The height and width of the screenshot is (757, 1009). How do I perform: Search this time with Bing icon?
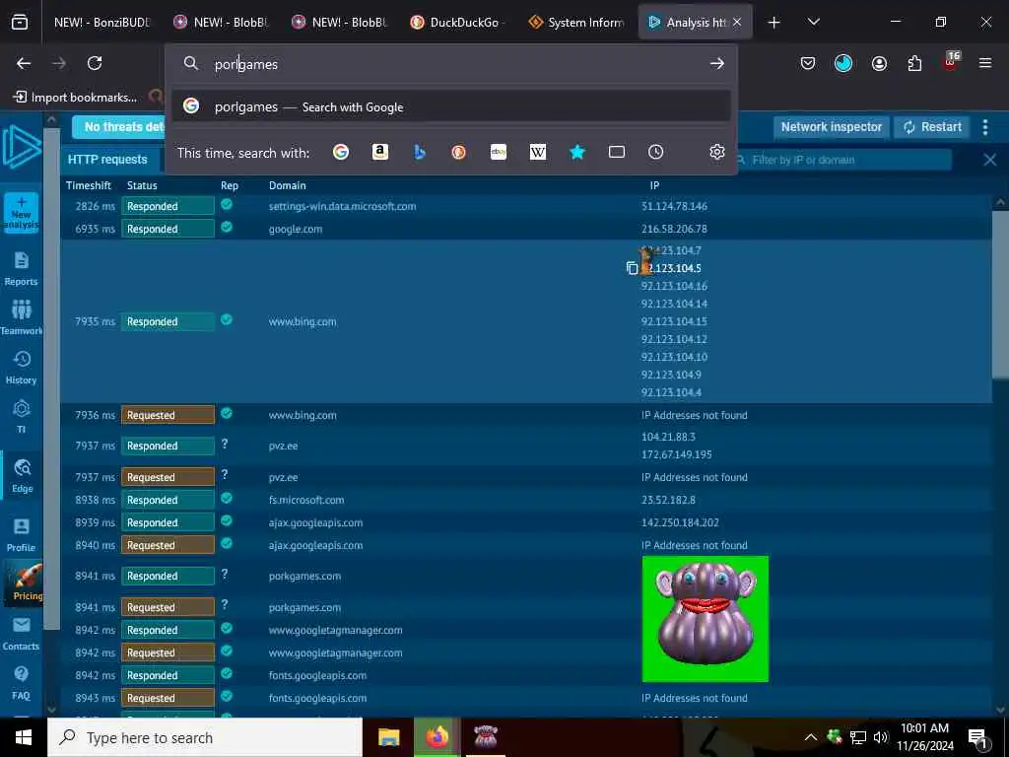point(420,152)
